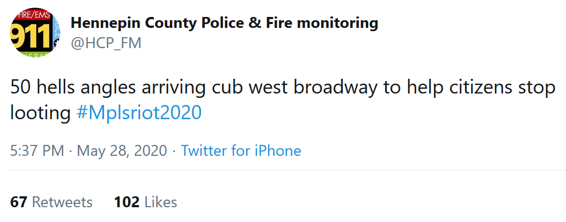Click the FIRE/EMS label on the avatar
The height and width of the screenshot is (222, 566).
pyautogui.click(x=33, y=16)
